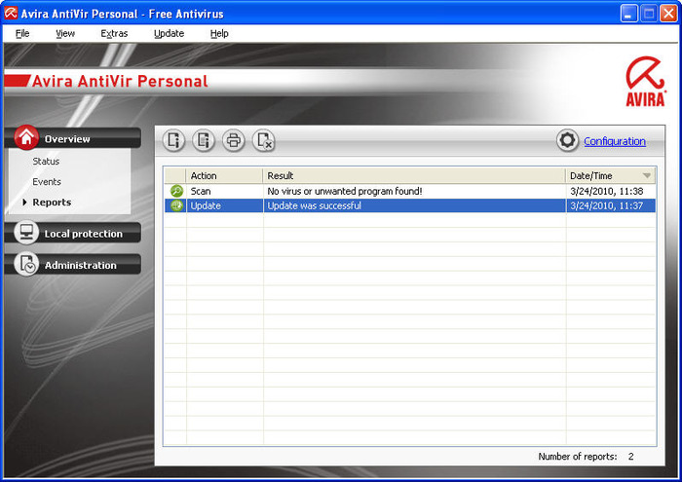Select the Scan report row result
The image size is (682, 482).
[x=345, y=191]
